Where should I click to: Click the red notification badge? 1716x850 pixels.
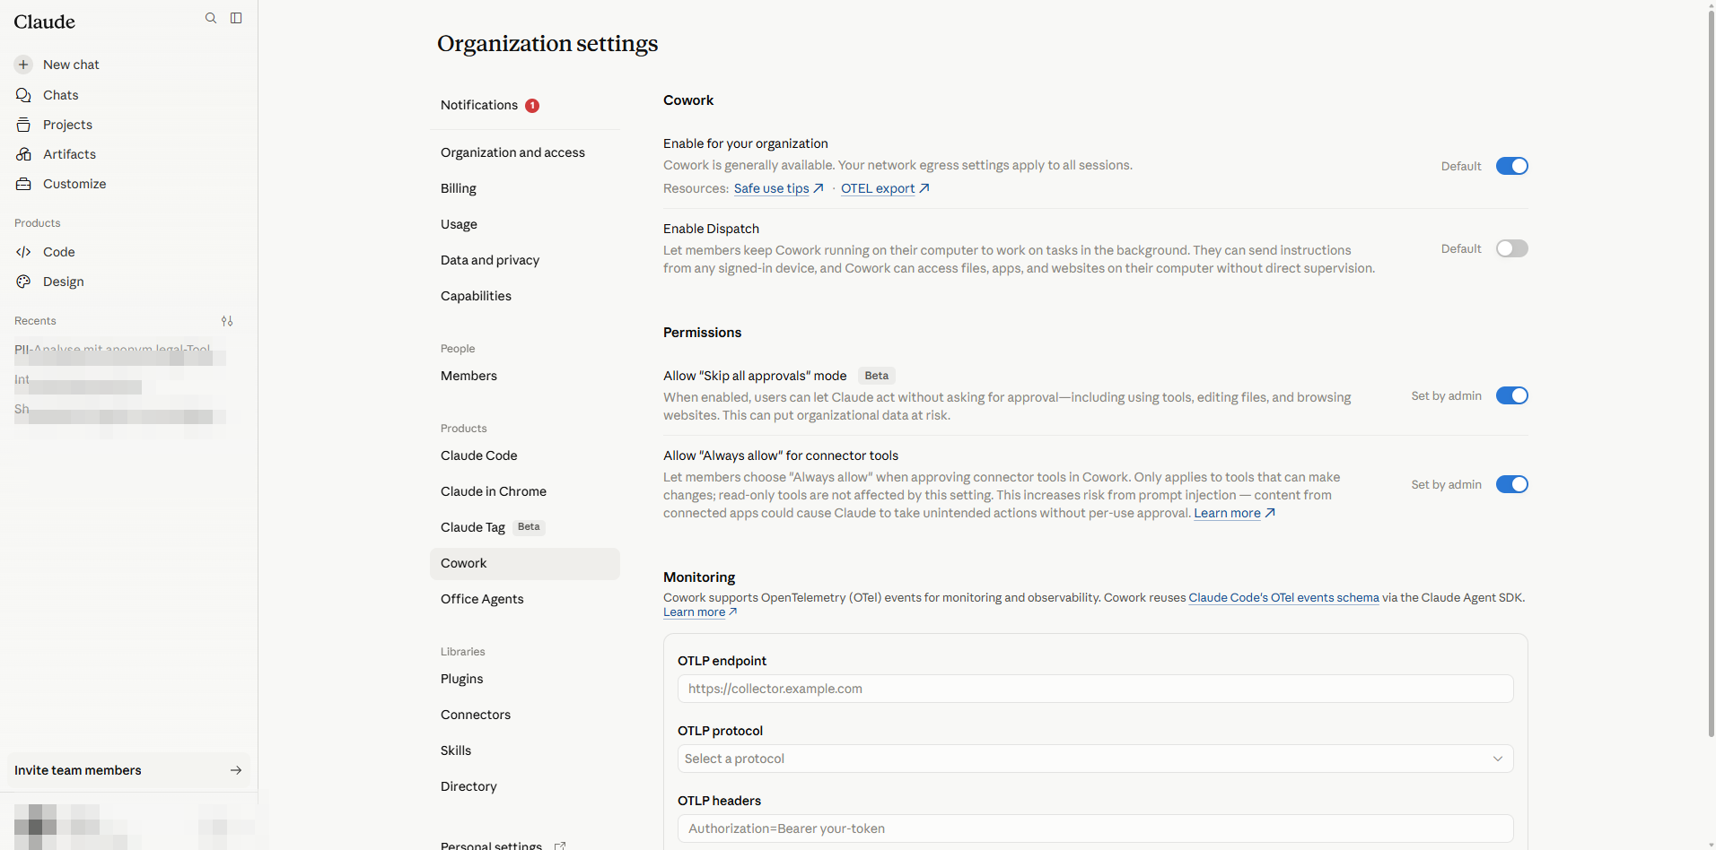coord(532,106)
